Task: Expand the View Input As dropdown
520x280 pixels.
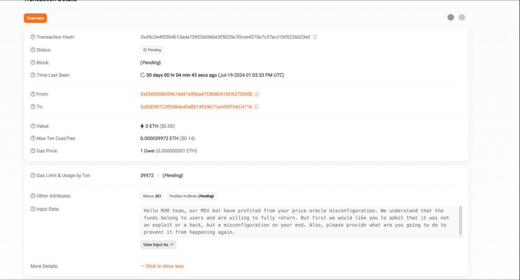Action: 158,244
